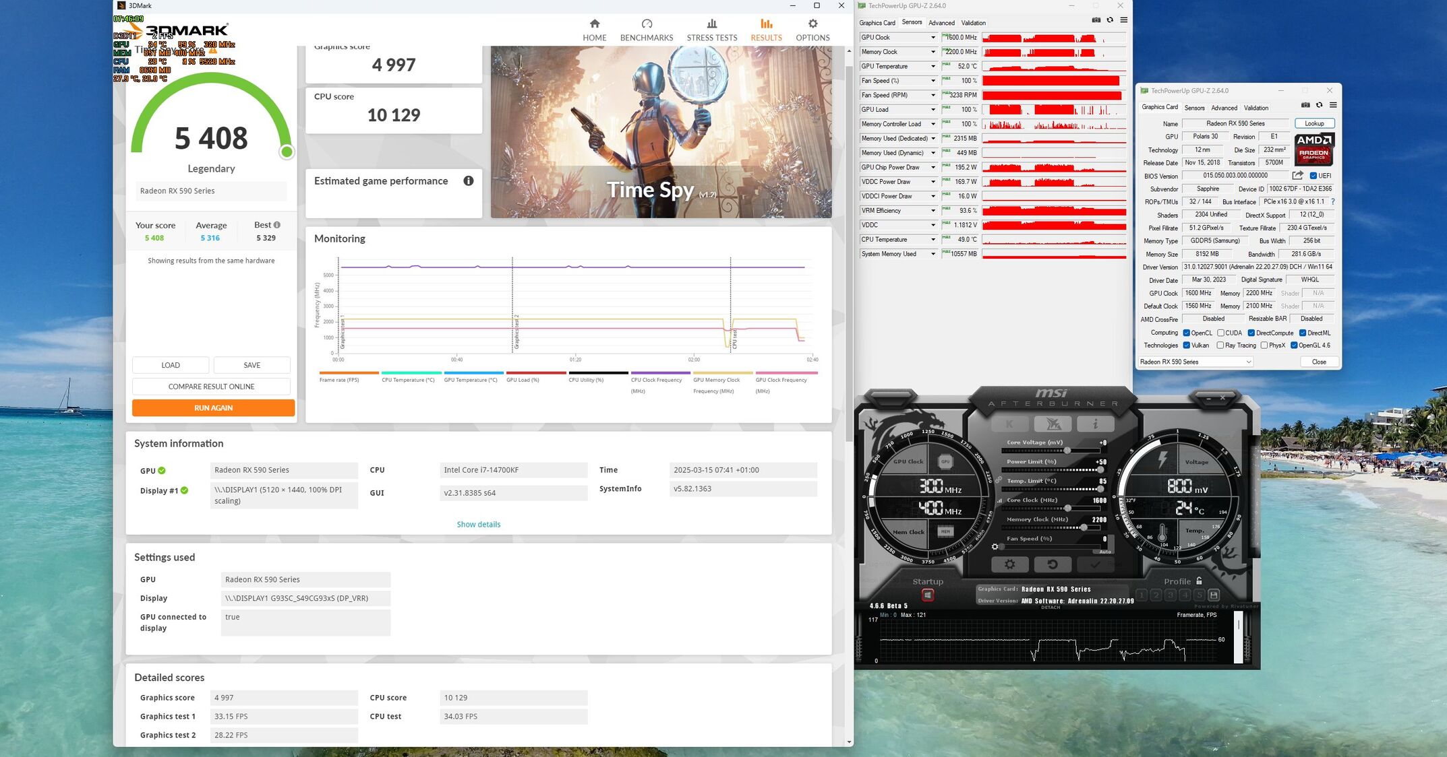Click the Time Spy benchmark thumbnail image
Image resolution: width=1447 pixels, height=757 pixels.
[x=661, y=131]
